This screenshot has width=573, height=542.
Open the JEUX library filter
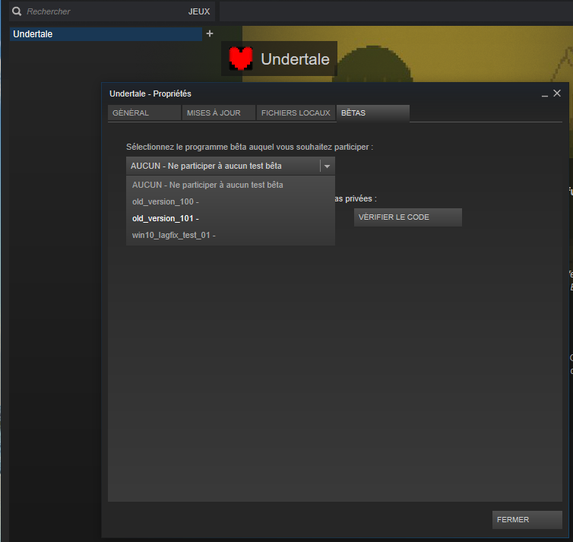199,11
